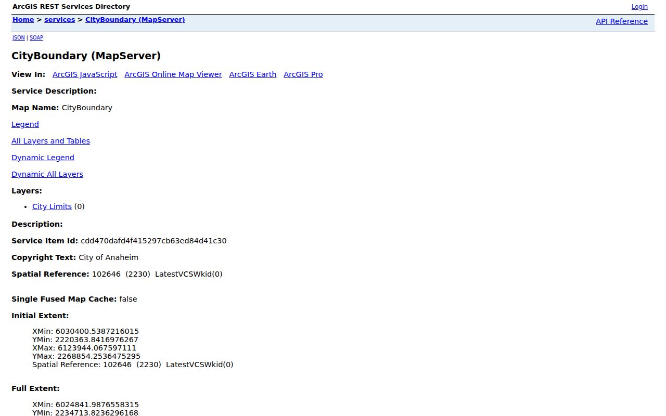Open the Dynamic Legend link

coord(43,158)
